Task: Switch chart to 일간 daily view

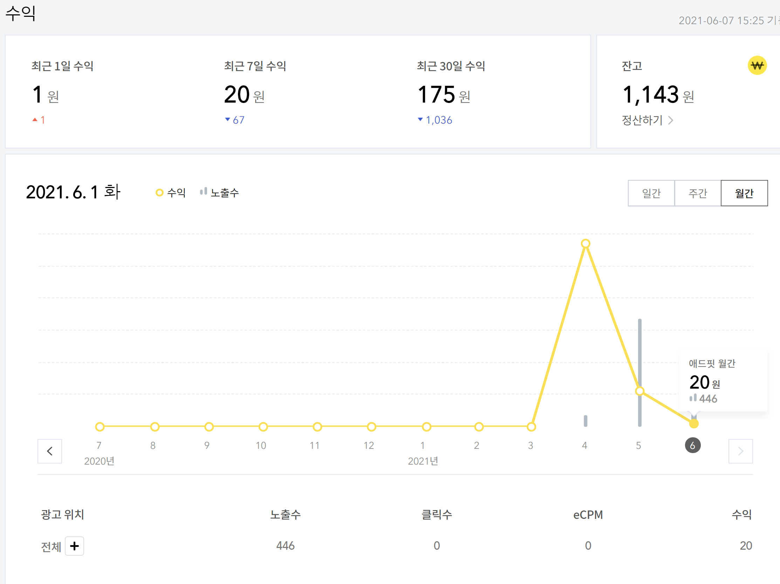Action: (x=651, y=193)
